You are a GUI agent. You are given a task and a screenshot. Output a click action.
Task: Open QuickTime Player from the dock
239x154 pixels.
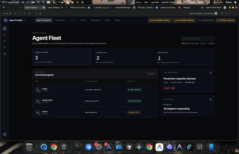tap(44, 147)
